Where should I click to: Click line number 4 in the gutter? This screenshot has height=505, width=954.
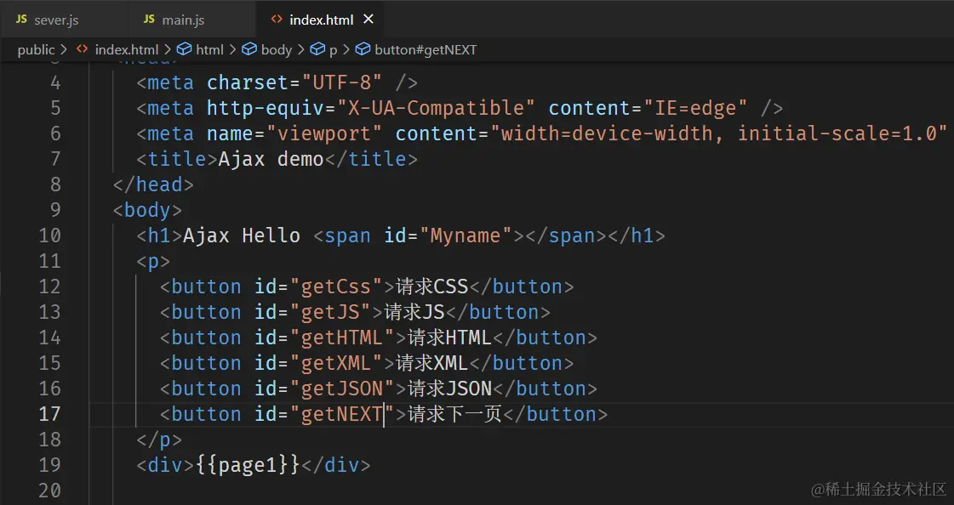pos(55,82)
